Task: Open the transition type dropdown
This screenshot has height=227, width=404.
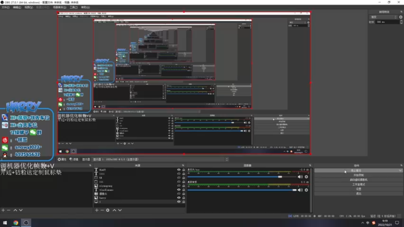Action: [383, 17]
